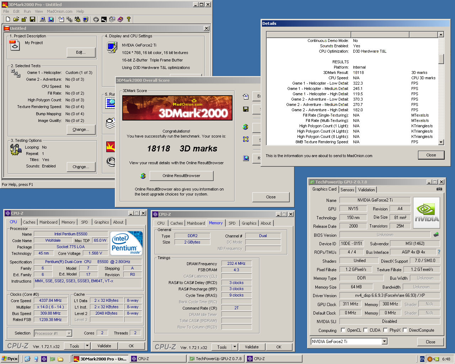Click the computer system info toolbar icon

(x=42, y=19)
